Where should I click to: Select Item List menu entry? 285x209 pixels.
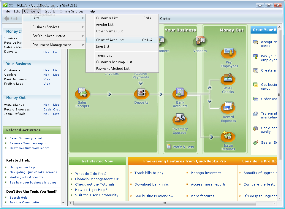[x=122, y=47]
